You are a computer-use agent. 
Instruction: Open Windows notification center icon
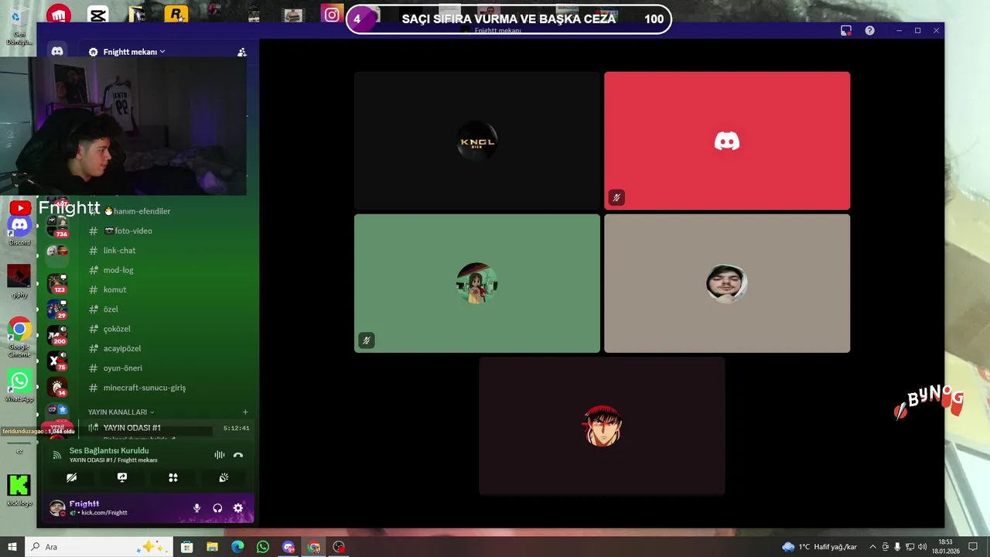click(x=973, y=547)
